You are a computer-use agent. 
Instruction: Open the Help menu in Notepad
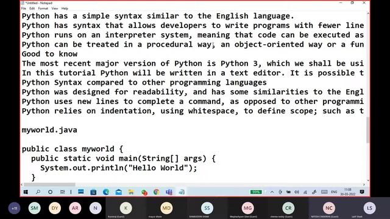click(x=65, y=9)
